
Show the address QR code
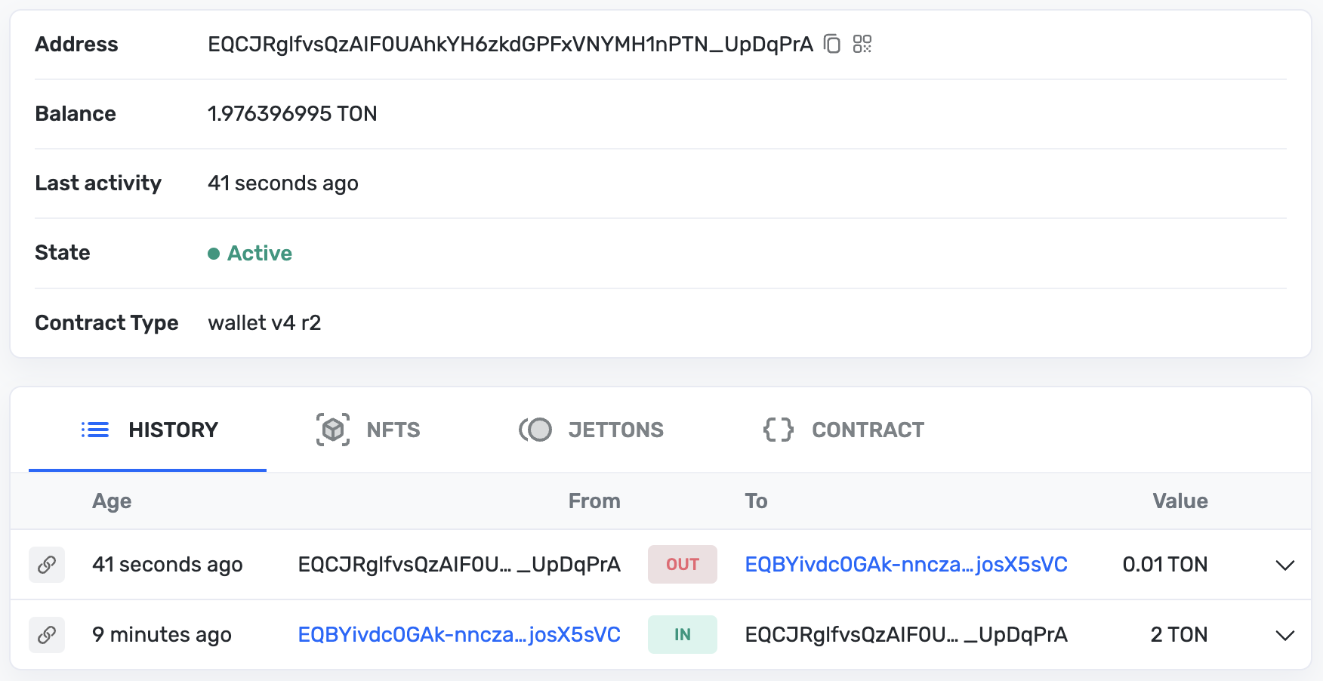pos(862,45)
